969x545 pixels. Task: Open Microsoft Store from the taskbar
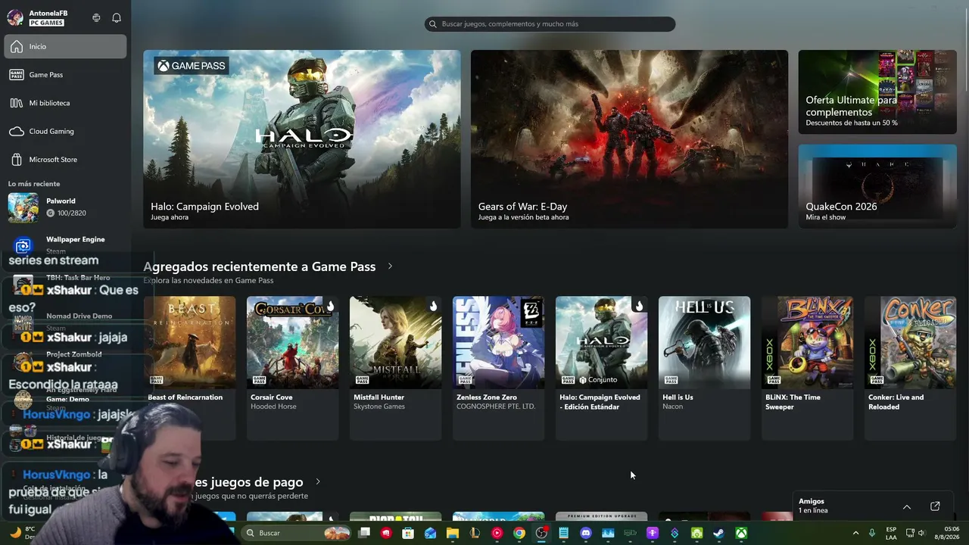[x=408, y=533]
